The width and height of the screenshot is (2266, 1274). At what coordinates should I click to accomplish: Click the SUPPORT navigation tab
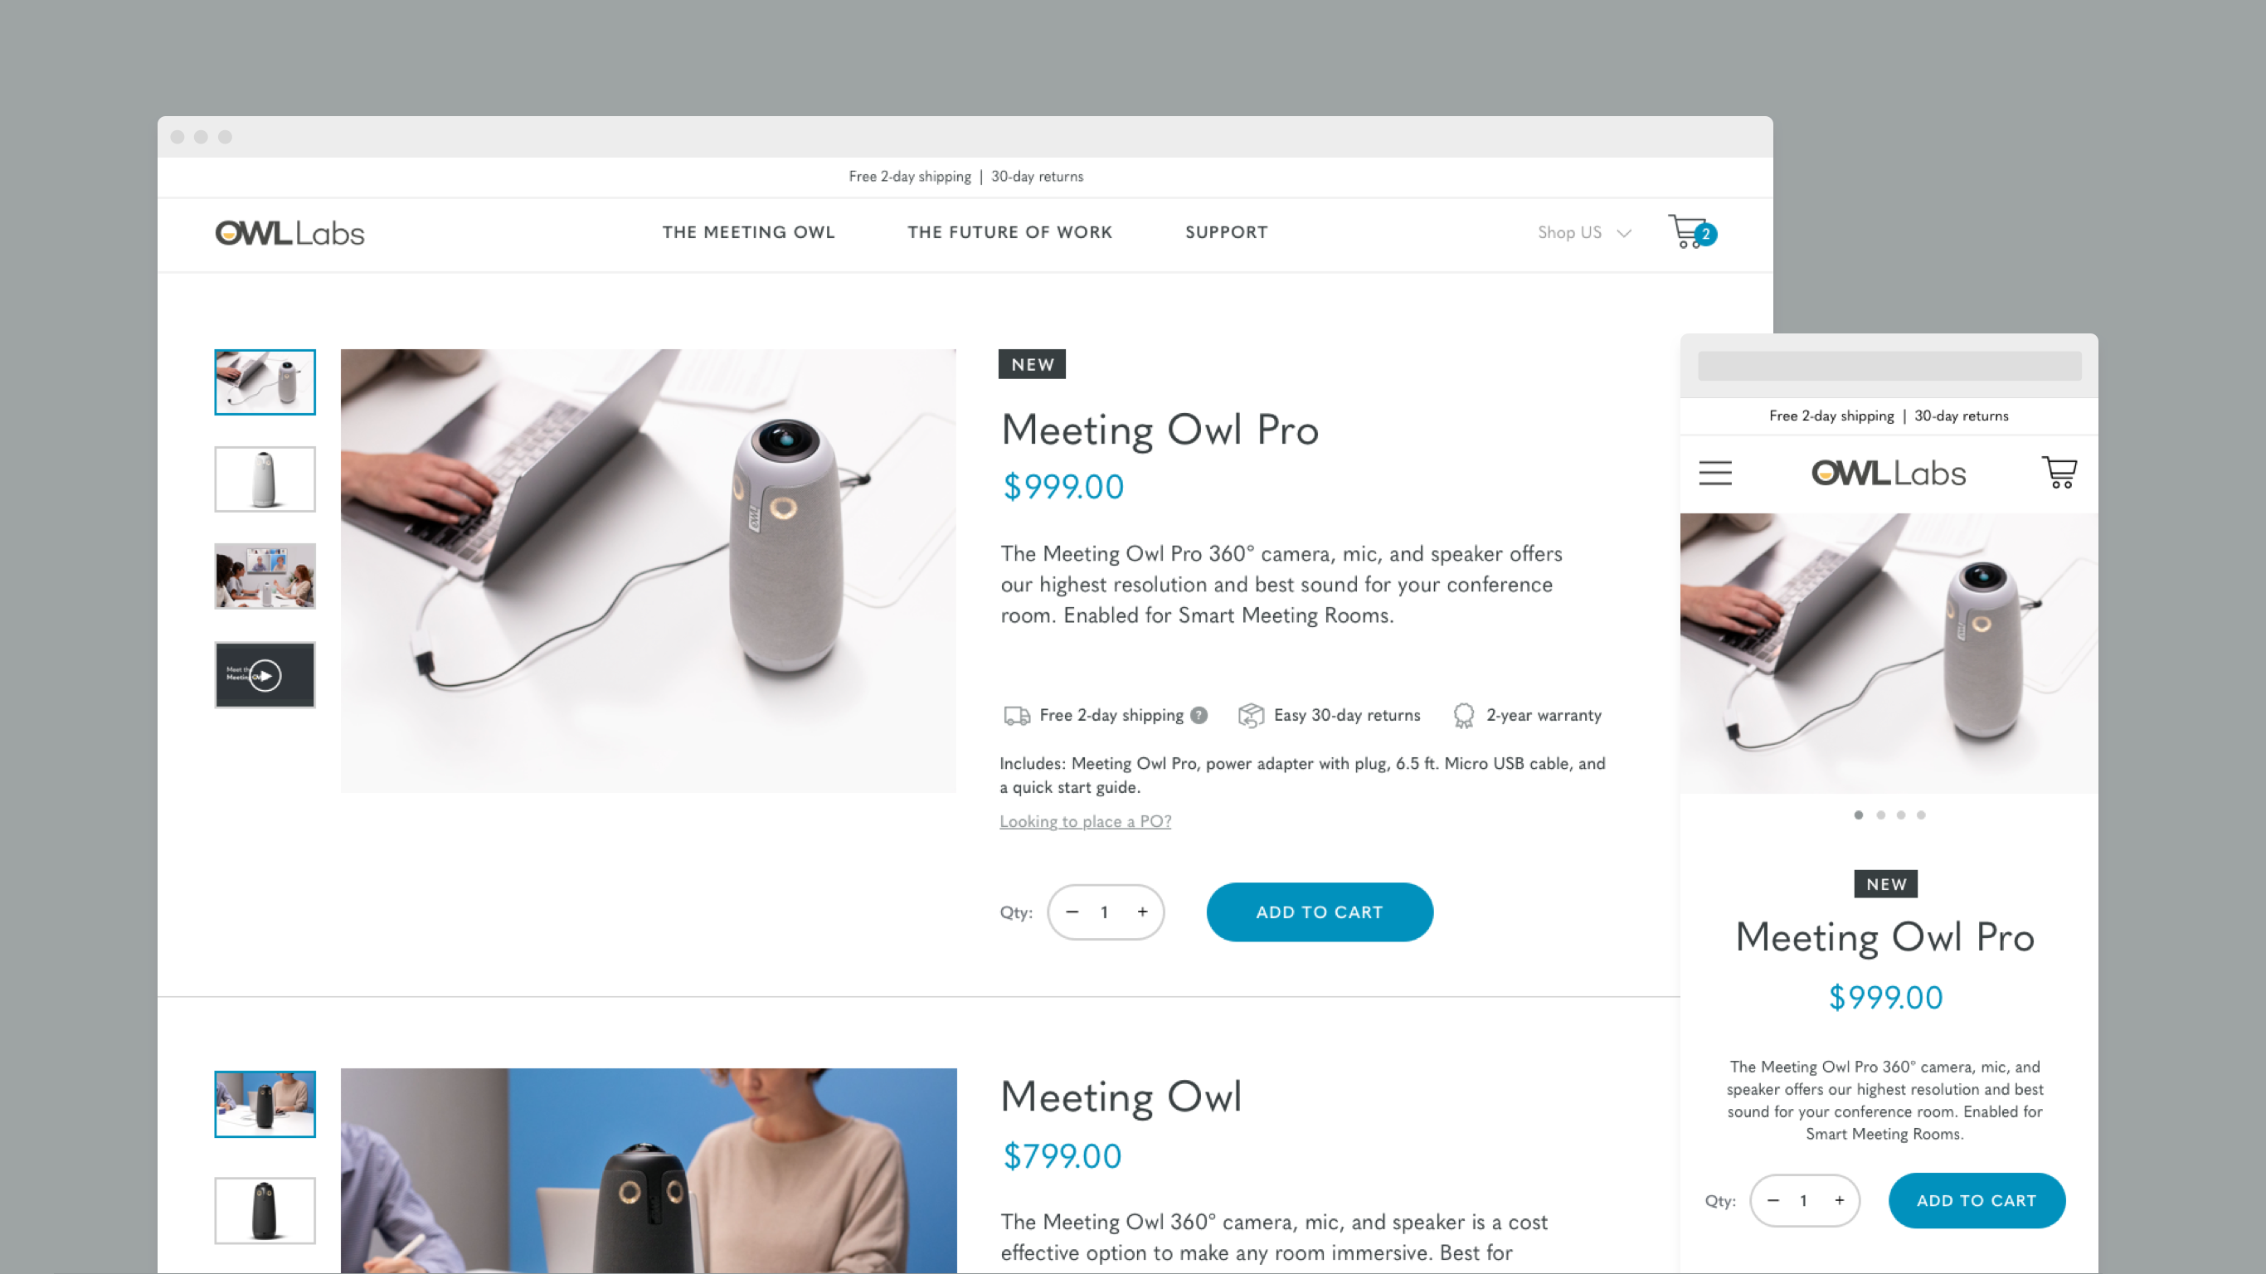1228,231
